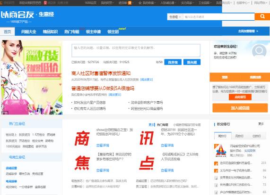This screenshot has height=195, width=270.
Task: Switch to the 月排行 ranking tab
Action: pyautogui.click(x=239, y=136)
